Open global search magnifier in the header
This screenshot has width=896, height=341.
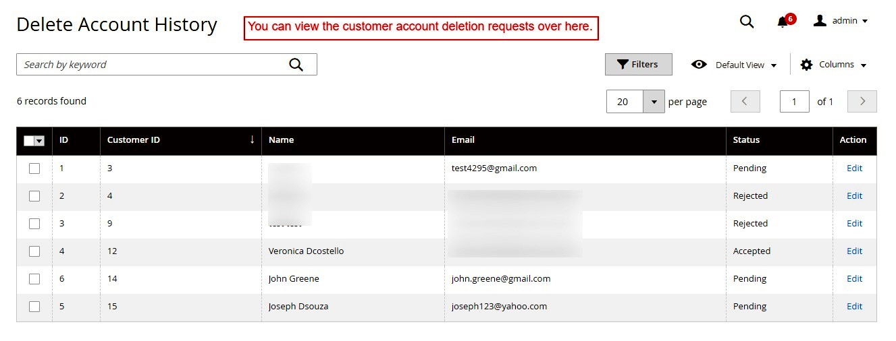(746, 22)
